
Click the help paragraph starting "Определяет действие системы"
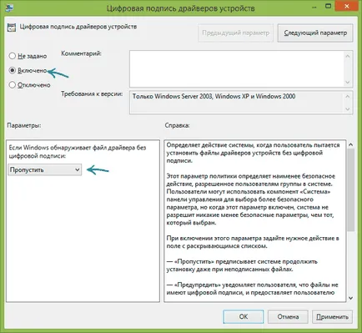253,153
